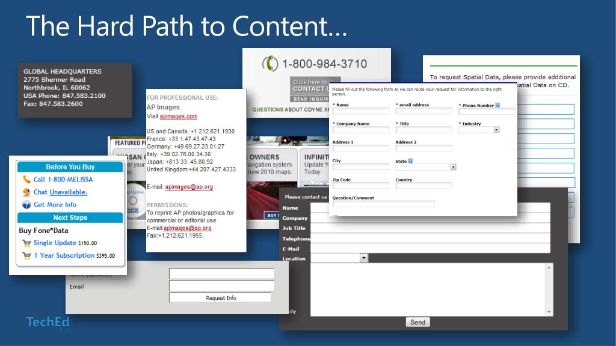The width and height of the screenshot is (616, 346).
Task: Focus the top input field in the gray form
Action: pos(221,273)
